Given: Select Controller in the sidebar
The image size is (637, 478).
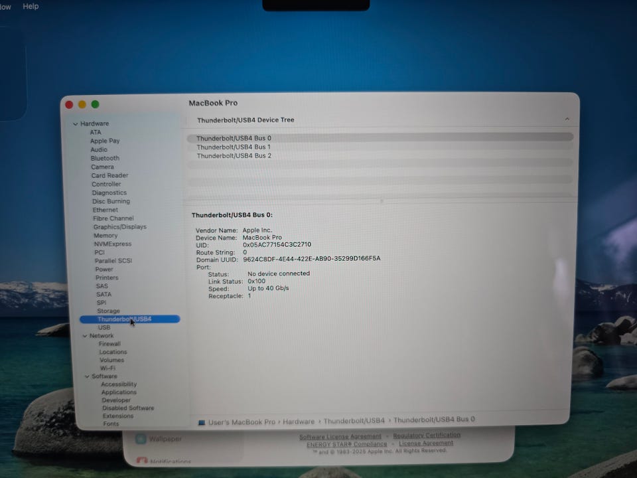Looking at the screenshot, I should (x=106, y=184).
